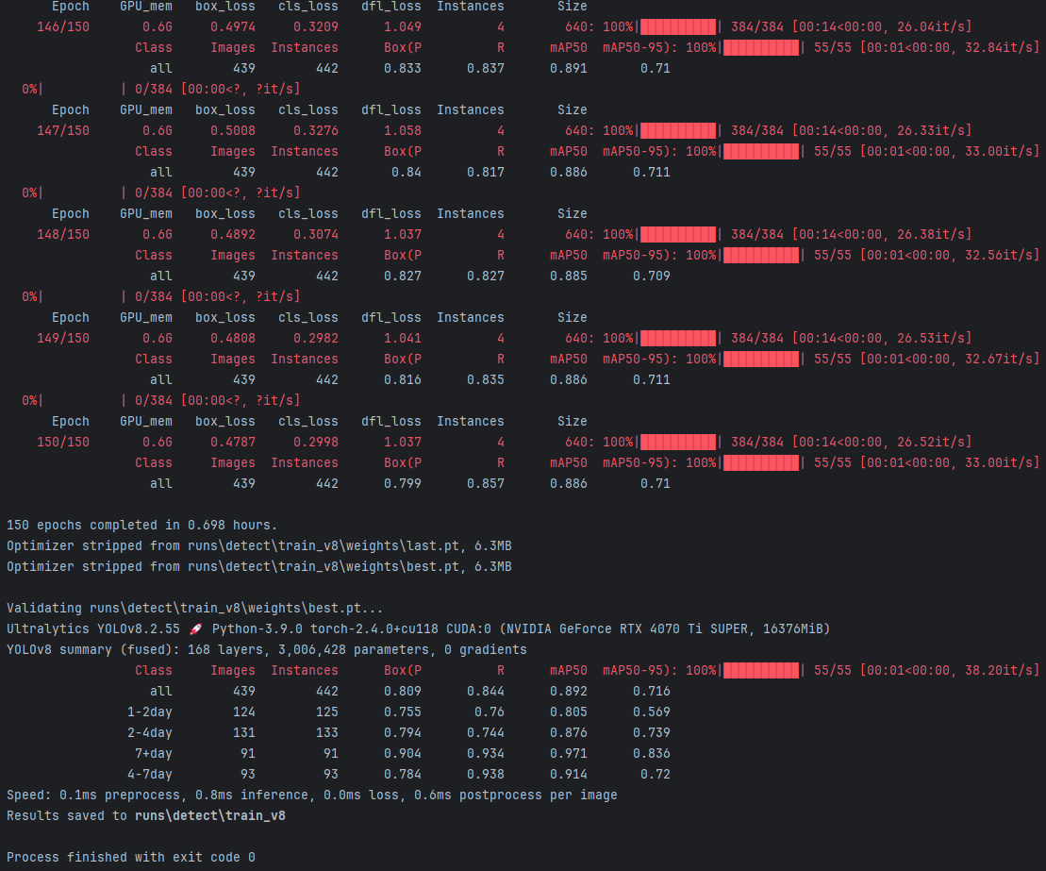The image size is (1046, 871).
Task: Click the last.pt optimizer stripped line
Action: point(258,546)
